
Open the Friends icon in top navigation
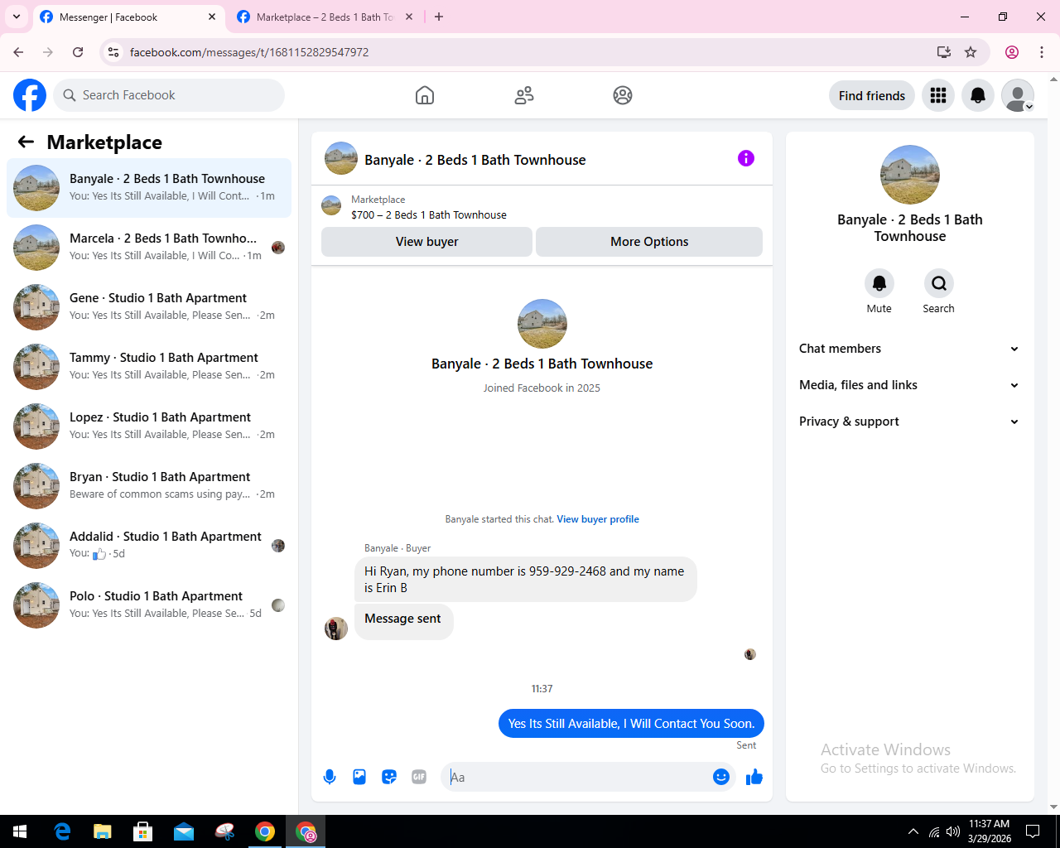[x=524, y=95]
